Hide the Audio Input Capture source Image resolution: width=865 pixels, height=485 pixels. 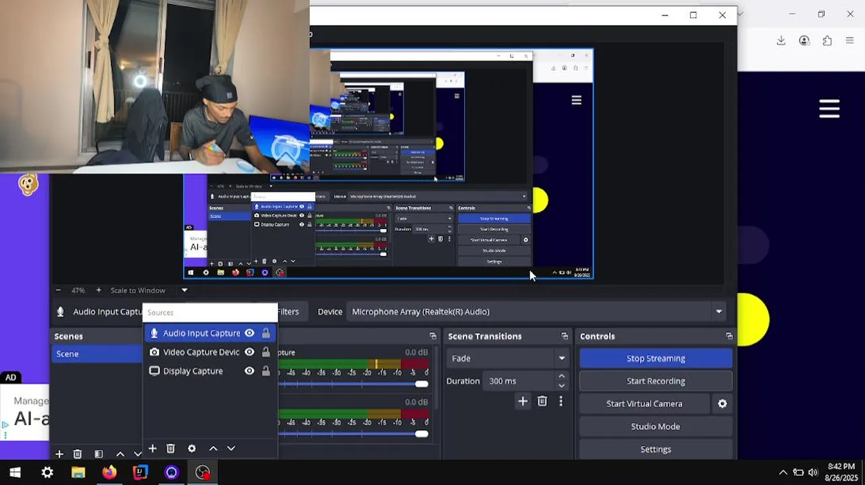249,333
